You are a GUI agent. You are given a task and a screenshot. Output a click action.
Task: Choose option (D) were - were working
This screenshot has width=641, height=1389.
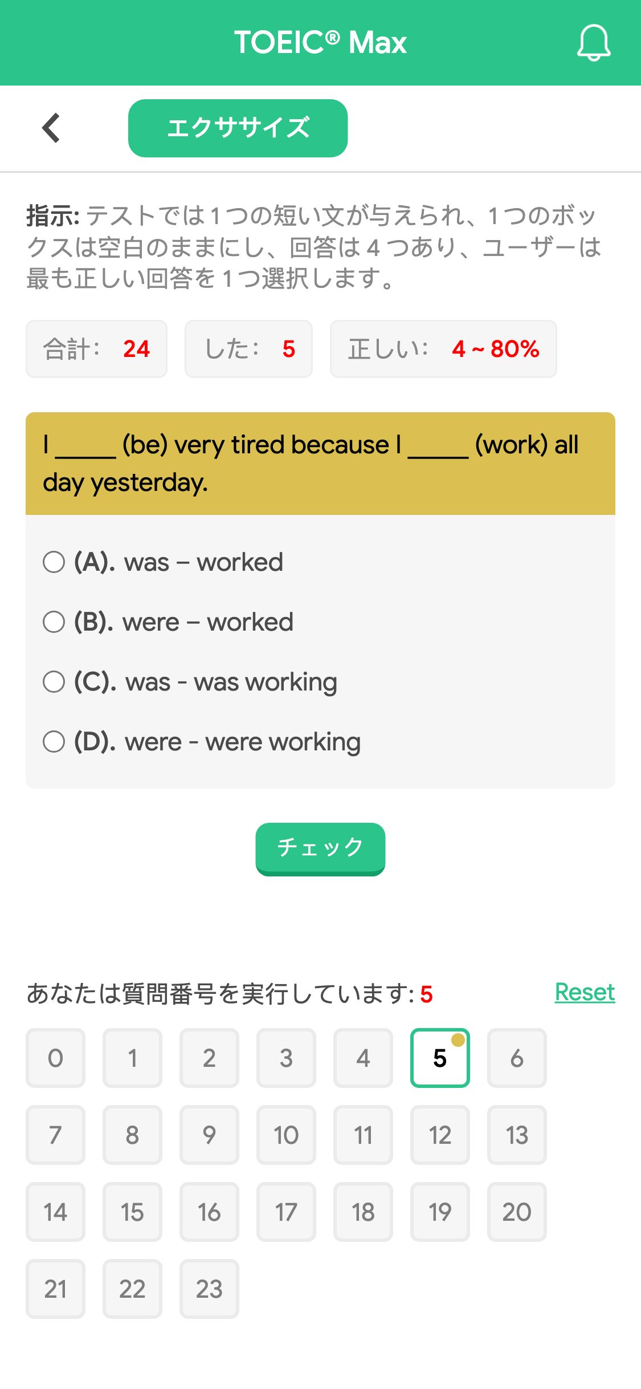[x=202, y=742]
